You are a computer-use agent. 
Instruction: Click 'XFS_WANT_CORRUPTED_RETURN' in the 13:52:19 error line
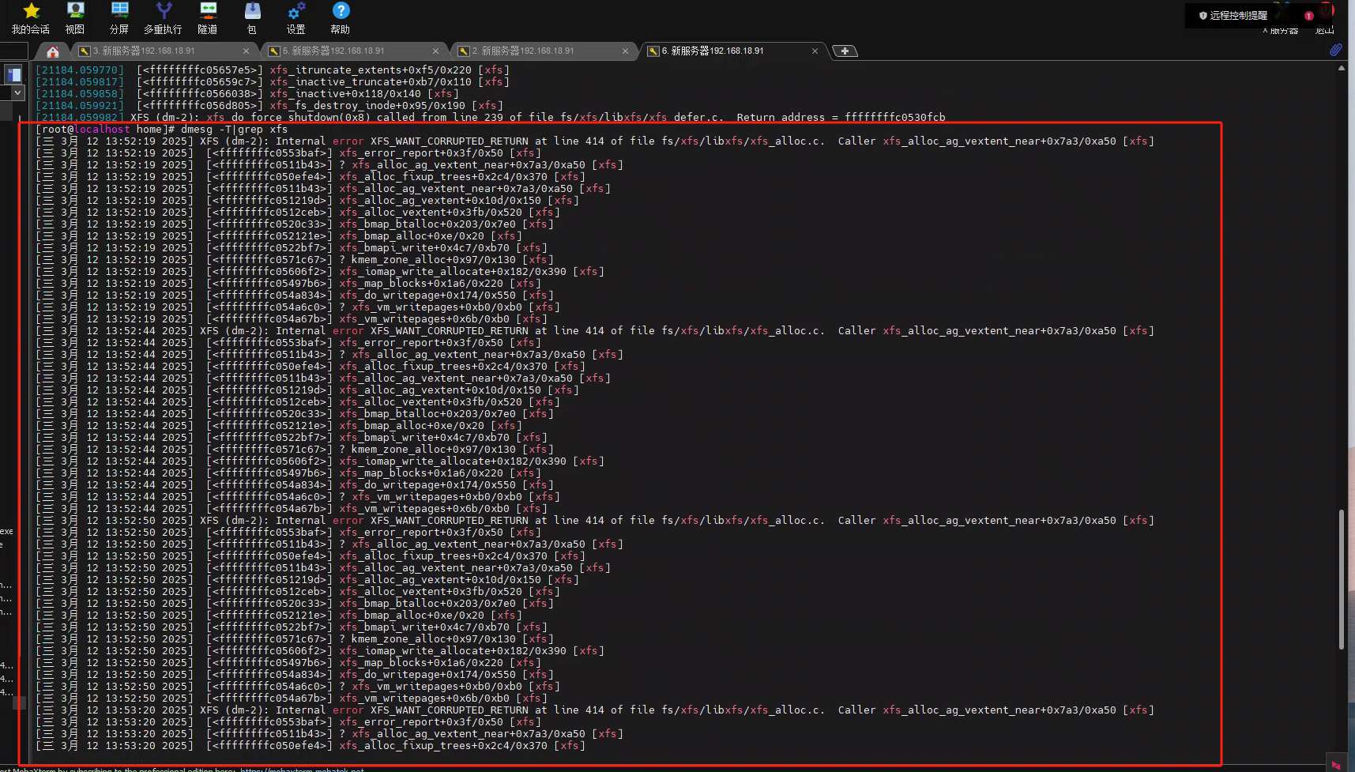click(449, 141)
